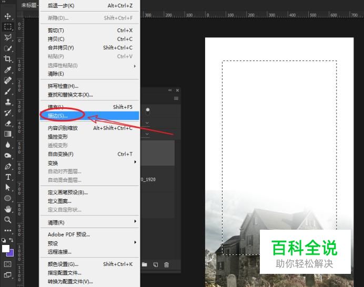Select the Spot Healing Brush tool
This screenshot has width=364, height=287.
(8, 80)
